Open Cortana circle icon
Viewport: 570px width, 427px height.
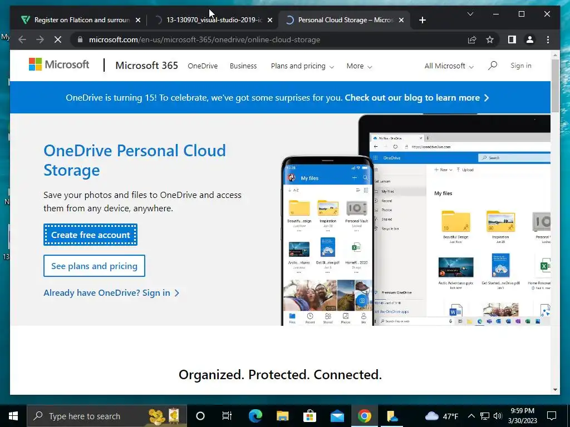(200, 416)
